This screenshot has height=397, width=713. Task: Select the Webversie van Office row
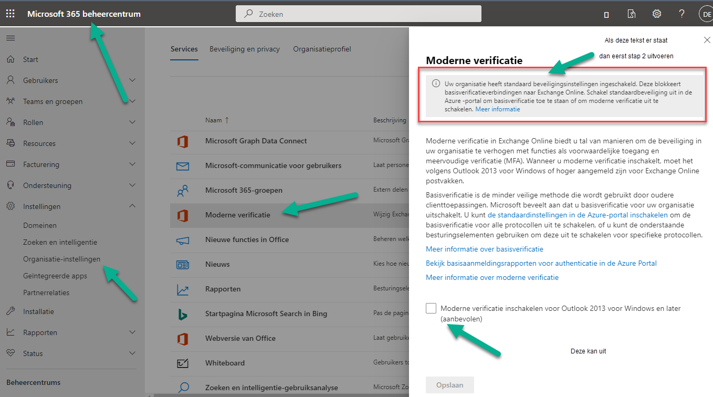coord(289,338)
